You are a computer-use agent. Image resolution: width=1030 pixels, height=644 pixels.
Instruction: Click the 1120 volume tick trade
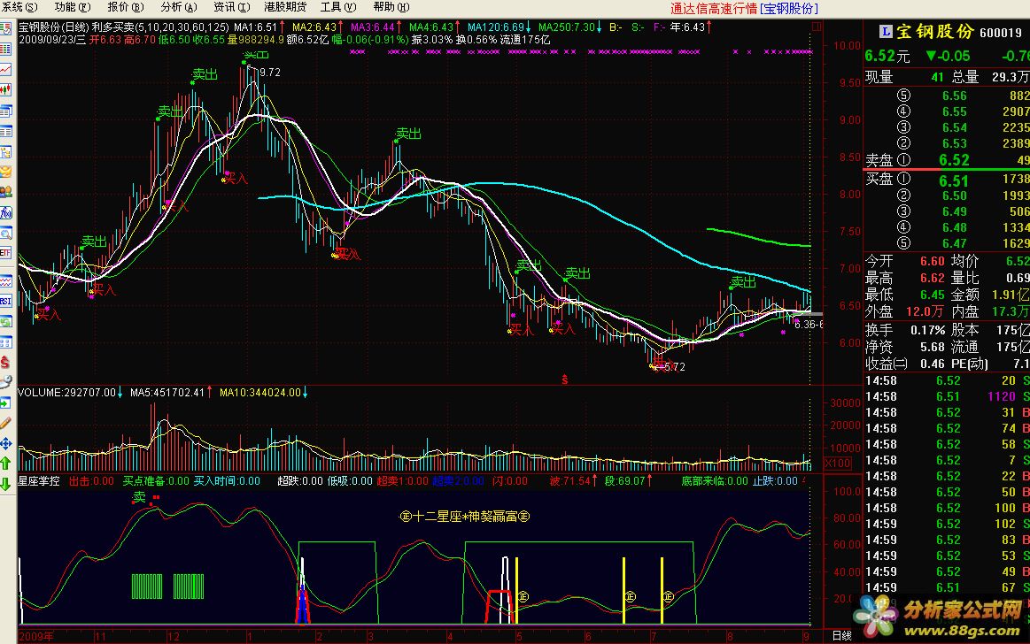1001,396
